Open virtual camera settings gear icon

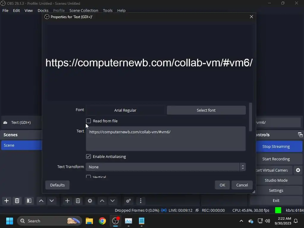[298, 170]
